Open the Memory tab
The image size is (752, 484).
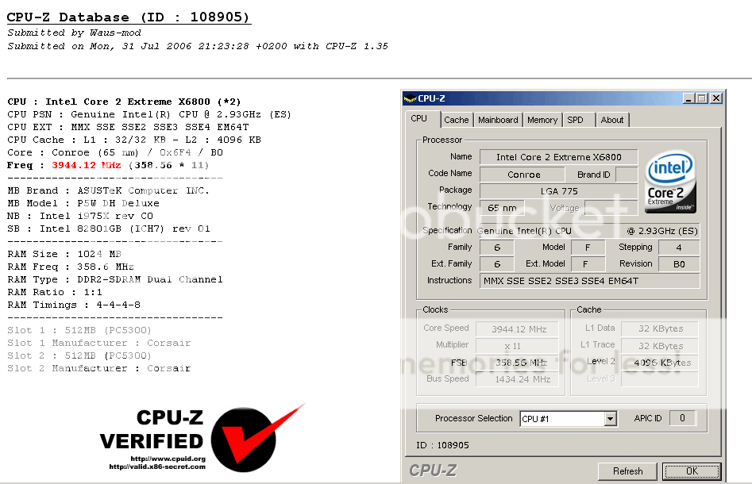(x=542, y=119)
